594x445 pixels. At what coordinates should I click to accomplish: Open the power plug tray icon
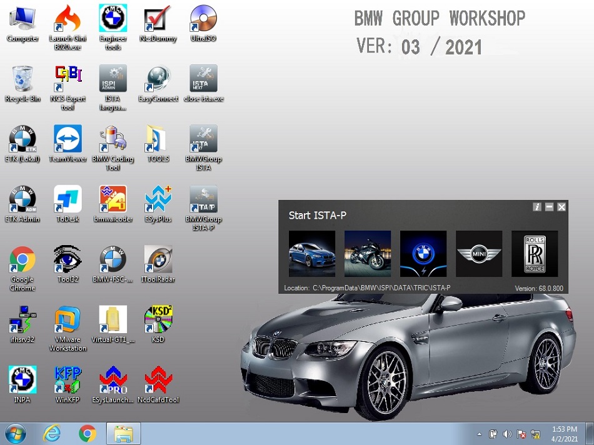(x=493, y=434)
